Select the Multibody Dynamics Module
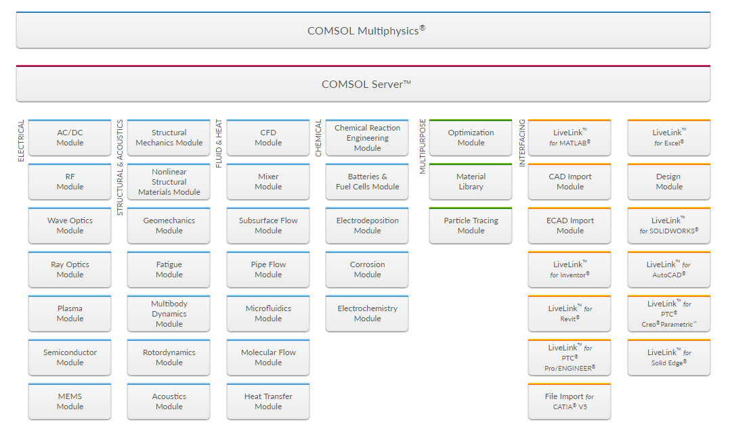Screen dimensions: 730x439 (x=169, y=314)
